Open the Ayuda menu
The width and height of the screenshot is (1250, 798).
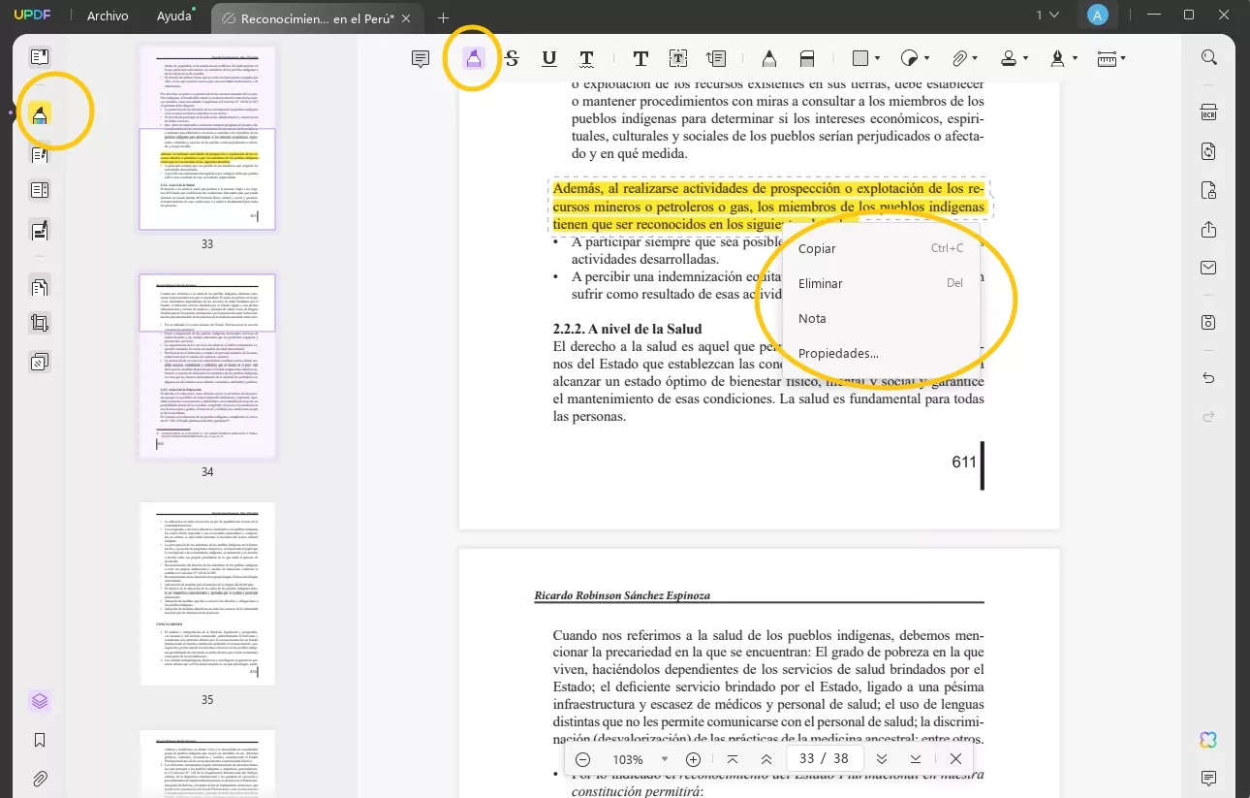coord(175,16)
